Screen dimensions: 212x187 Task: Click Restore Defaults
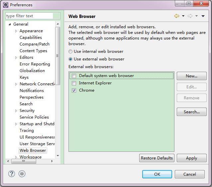tap(157, 158)
